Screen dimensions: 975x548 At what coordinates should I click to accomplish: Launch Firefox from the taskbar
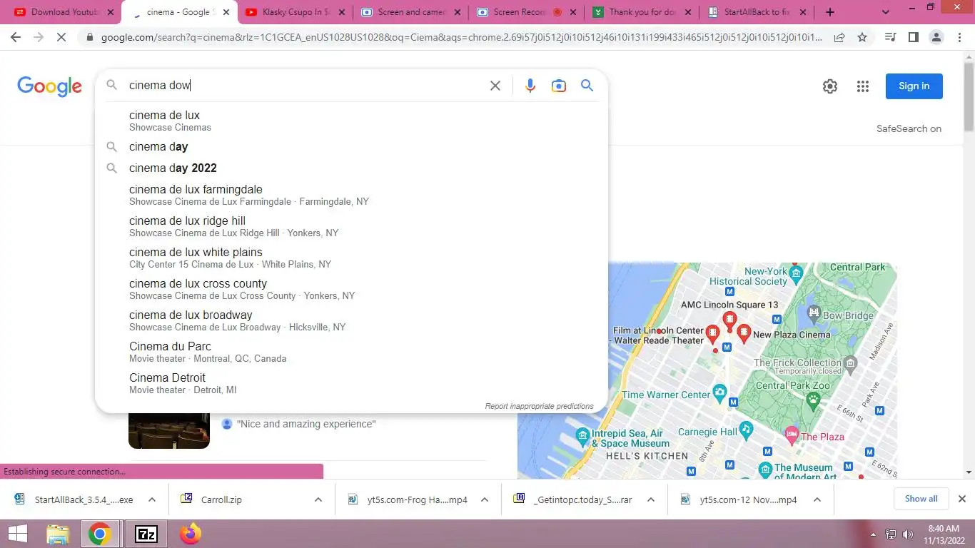pyautogui.click(x=191, y=534)
